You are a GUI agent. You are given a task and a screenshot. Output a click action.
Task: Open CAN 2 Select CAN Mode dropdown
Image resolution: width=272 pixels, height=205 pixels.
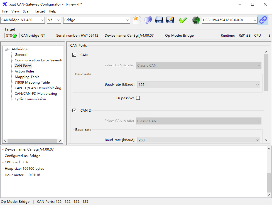199,121
